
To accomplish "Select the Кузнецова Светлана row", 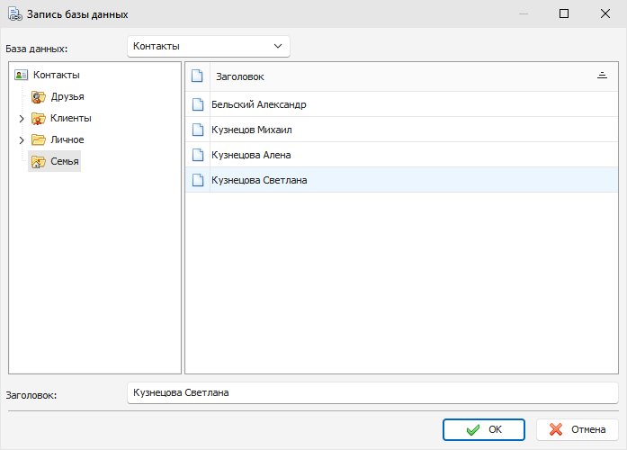I will (x=401, y=180).
